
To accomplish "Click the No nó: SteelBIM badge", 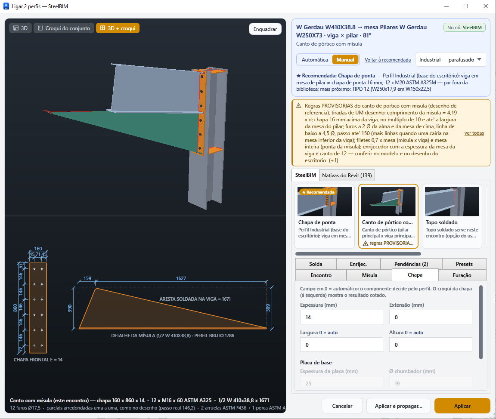I will pos(464,28).
